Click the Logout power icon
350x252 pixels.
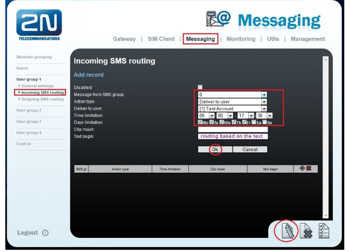[45, 233]
